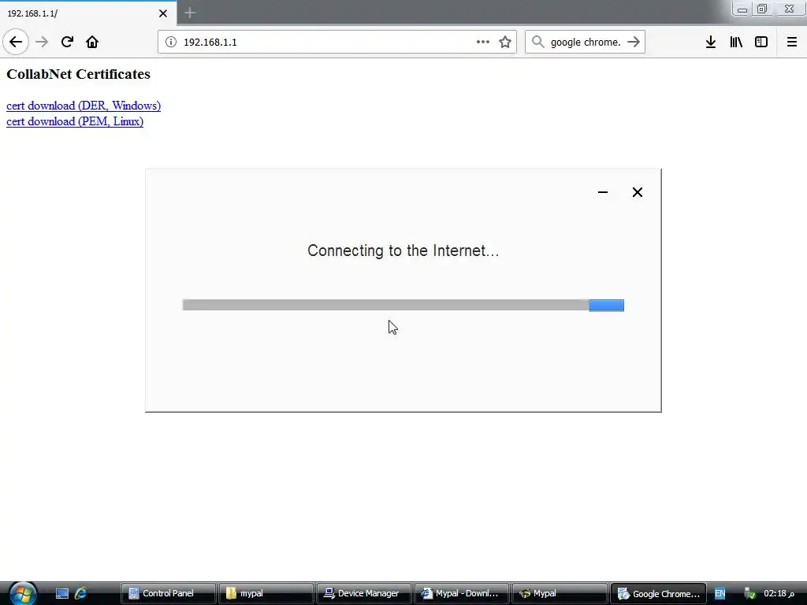The image size is (807, 605).
Task: Toggle the sidebar view
Action: pos(761,42)
